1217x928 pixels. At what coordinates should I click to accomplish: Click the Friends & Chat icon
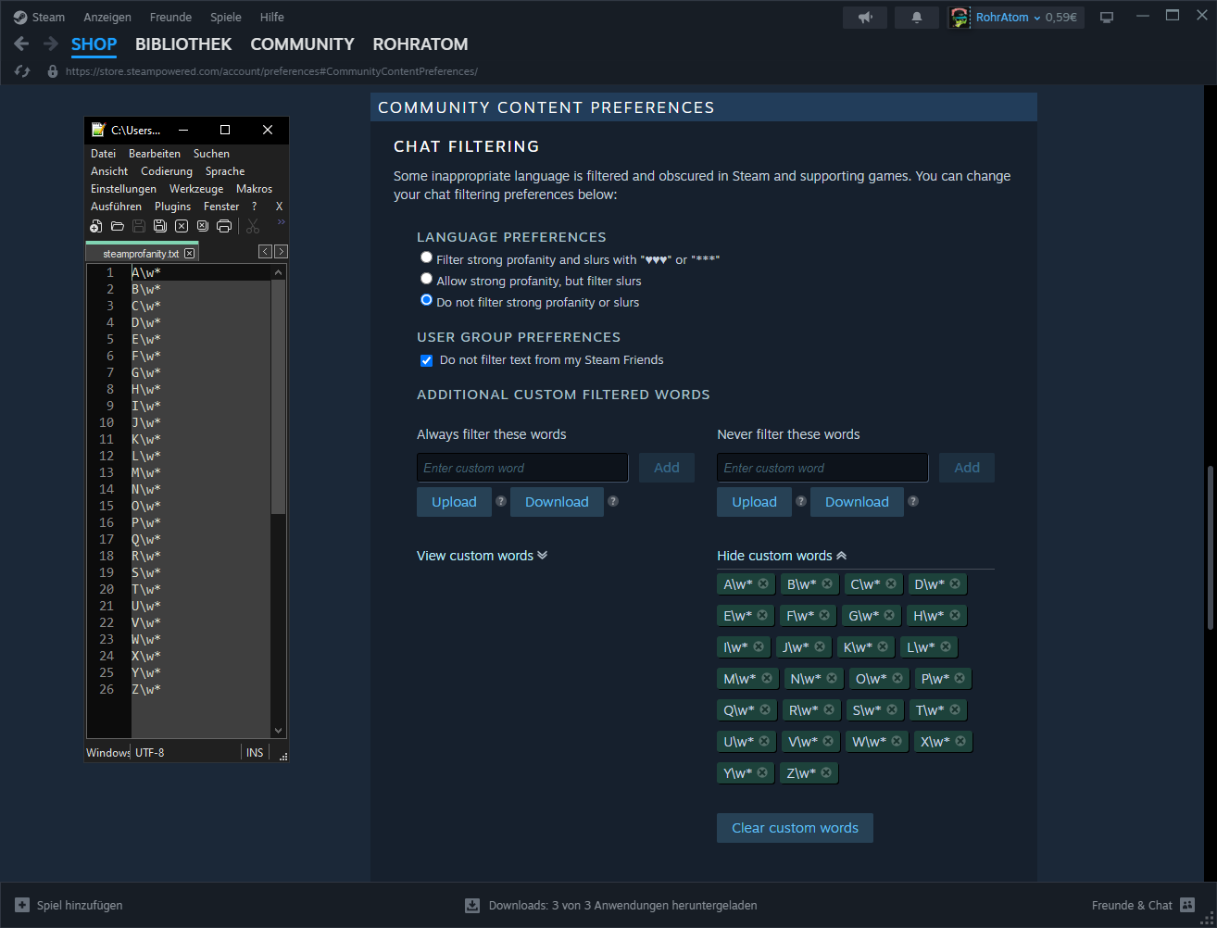pyautogui.click(x=1187, y=905)
